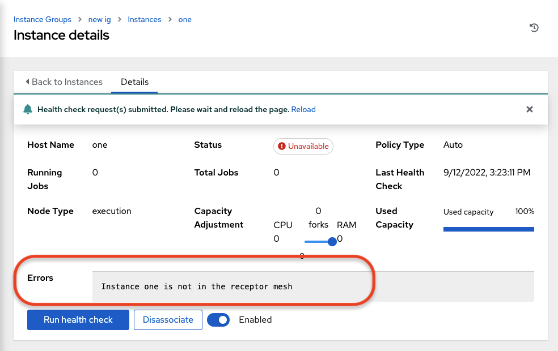
Task: Navigate to Instance Groups breadcrumb
Action: [x=43, y=19]
